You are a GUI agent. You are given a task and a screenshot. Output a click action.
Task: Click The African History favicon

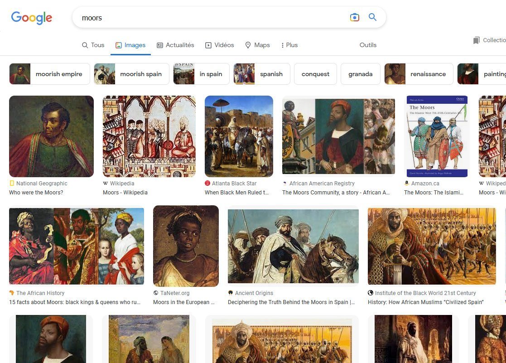12,293
